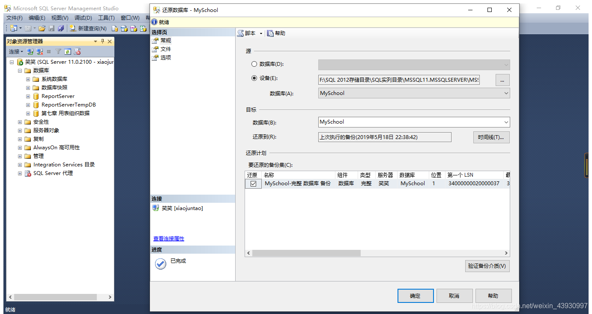Click 验证备份介质(V) button
The image size is (592, 314).
coord(487,266)
